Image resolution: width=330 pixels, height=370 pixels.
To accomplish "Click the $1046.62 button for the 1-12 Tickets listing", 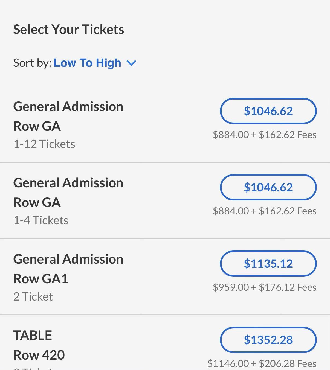I will point(268,111).
